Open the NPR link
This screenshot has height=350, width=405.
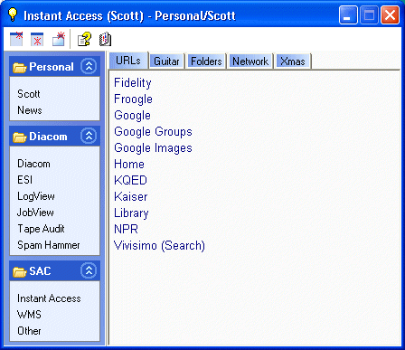[x=126, y=230]
